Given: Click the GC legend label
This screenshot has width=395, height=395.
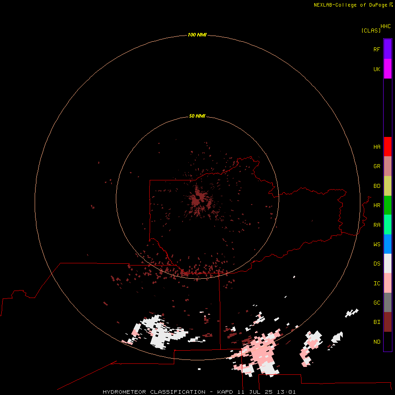Looking at the screenshot, I should click(377, 303).
